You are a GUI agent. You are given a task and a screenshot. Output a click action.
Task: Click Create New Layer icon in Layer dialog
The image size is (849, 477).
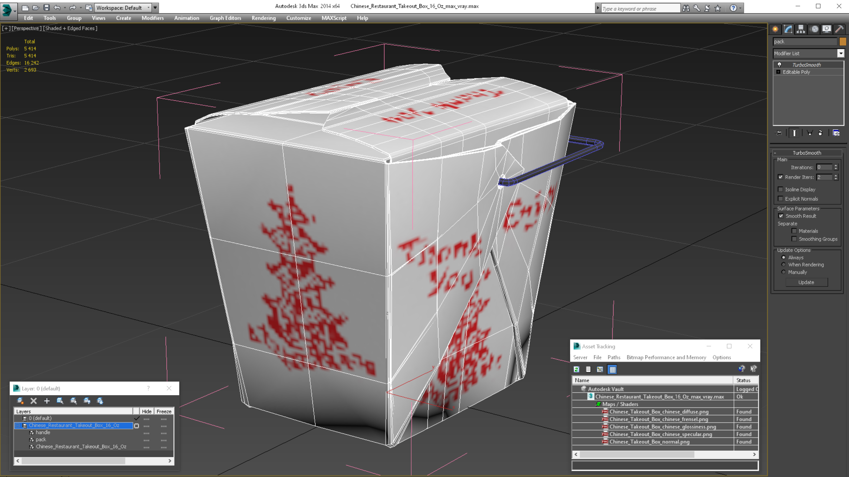coord(20,401)
